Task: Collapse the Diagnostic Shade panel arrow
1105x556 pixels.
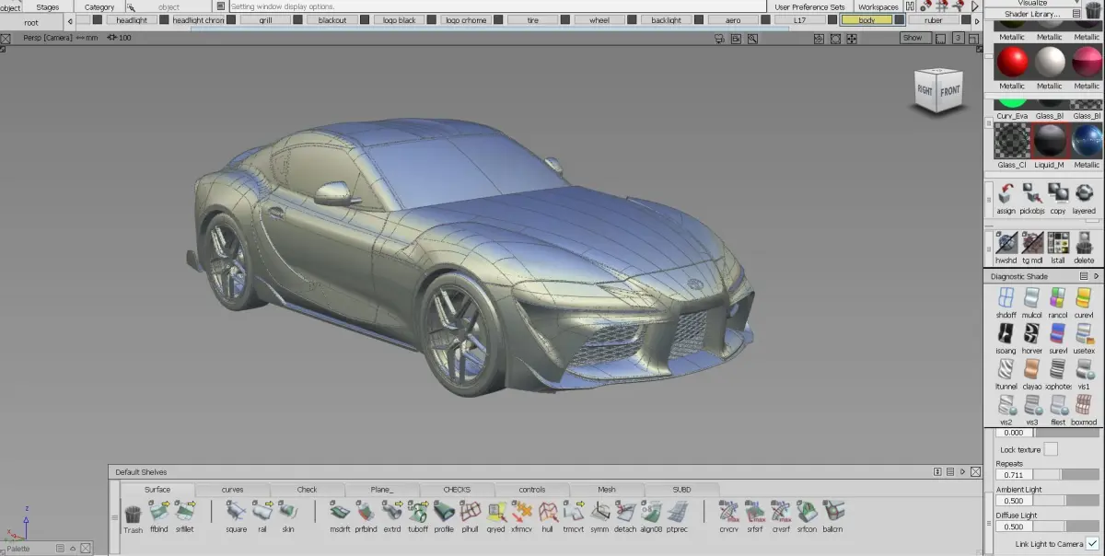Action: click(x=1096, y=276)
